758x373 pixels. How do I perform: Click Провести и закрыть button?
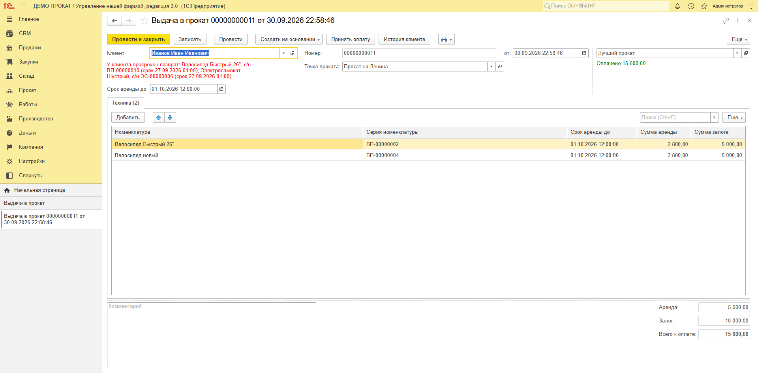point(139,39)
